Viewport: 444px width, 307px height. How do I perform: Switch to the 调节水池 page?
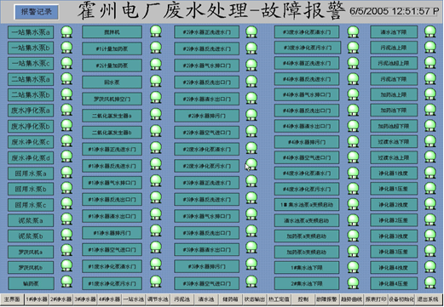pyautogui.click(x=158, y=299)
